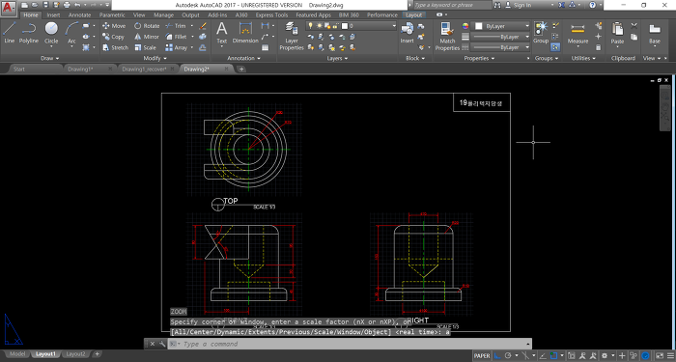Select the Dimension tool

coord(245,33)
